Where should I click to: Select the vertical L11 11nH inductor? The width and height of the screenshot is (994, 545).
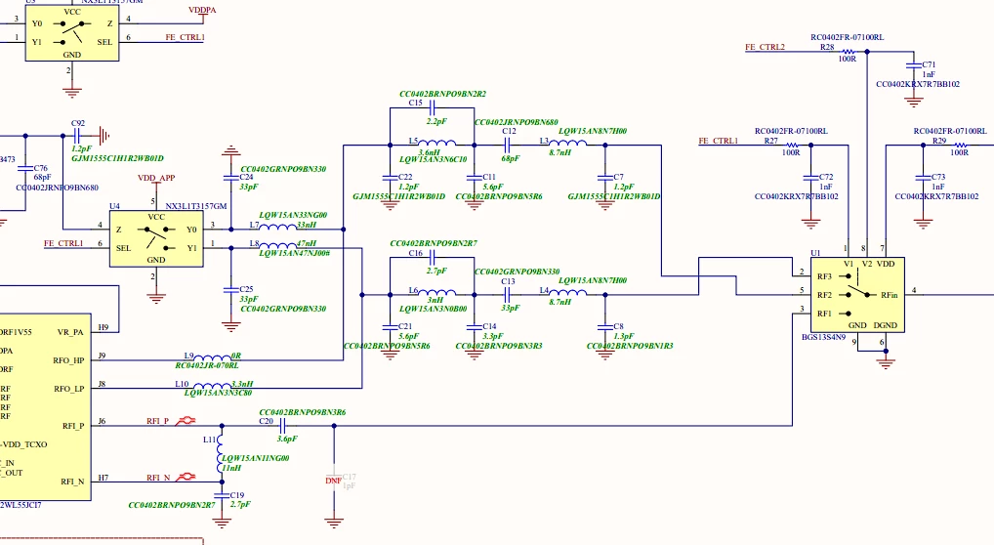pos(220,454)
